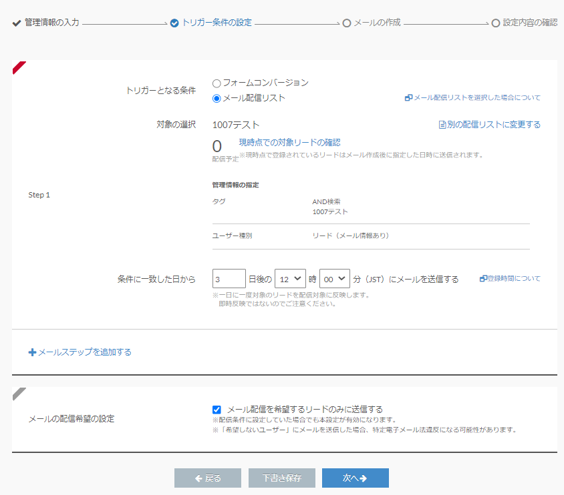Open the hour dropdown showing 12

(x=290, y=279)
